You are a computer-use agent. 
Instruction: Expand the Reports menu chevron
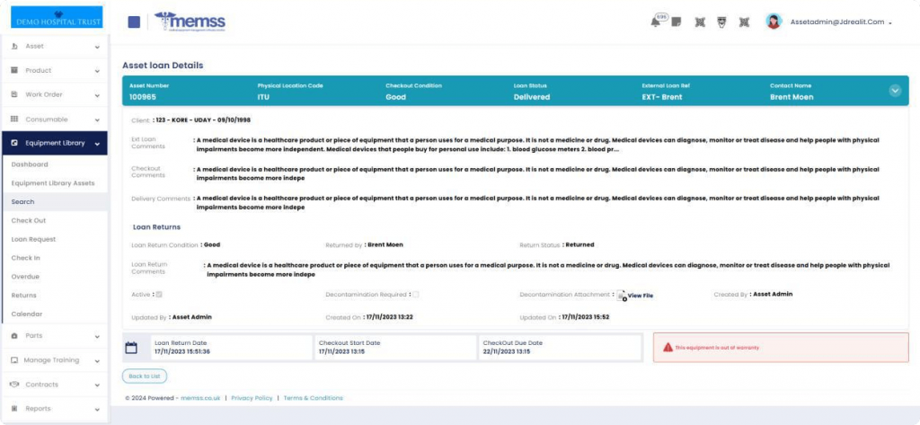pos(97,409)
